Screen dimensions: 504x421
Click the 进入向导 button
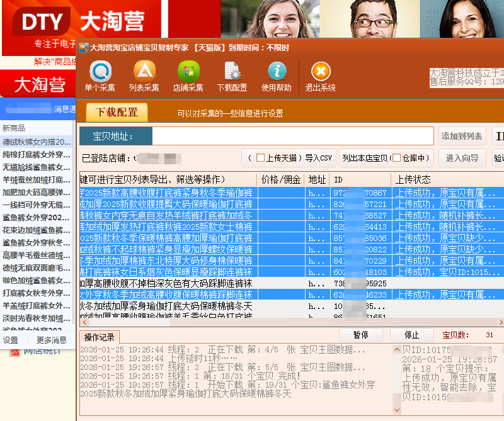click(462, 159)
